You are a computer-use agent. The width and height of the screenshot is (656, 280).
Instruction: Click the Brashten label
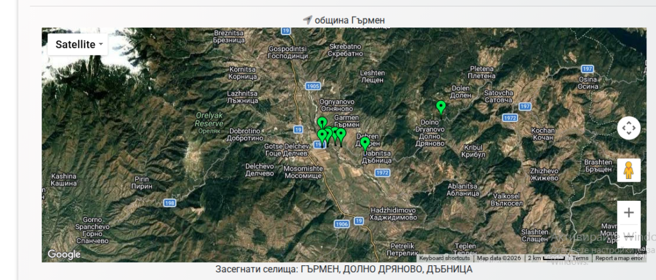coord(598,165)
